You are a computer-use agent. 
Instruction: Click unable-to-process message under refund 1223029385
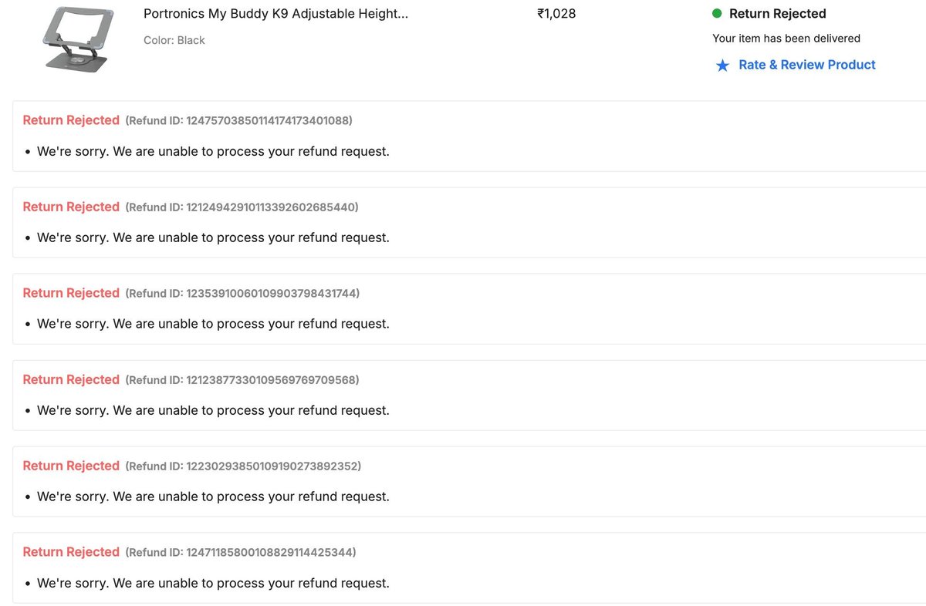[x=213, y=497]
